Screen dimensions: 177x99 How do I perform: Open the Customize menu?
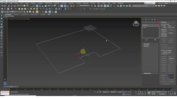pos(71,3)
